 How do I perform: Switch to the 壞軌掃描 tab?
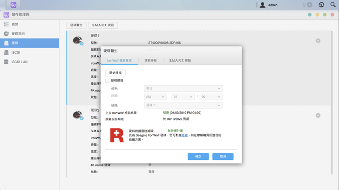(150, 61)
